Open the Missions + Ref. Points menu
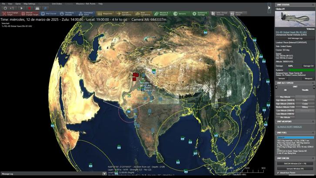 (86, 3)
